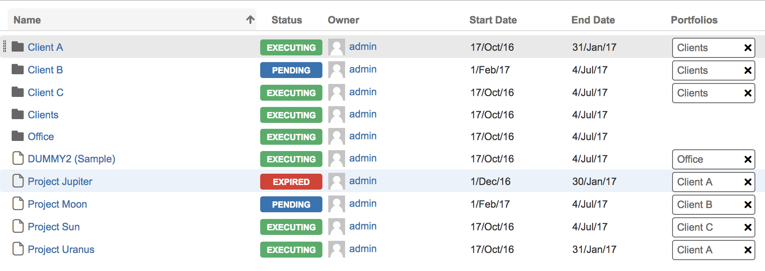Click the document icon beside DUMMY2 (Sample)
The image size is (765, 271).
point(18,158)
